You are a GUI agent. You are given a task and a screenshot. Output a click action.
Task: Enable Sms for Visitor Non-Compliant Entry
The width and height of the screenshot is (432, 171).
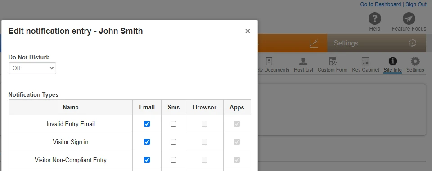point(173,160)
